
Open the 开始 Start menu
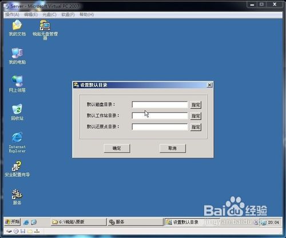coord(13,222)
